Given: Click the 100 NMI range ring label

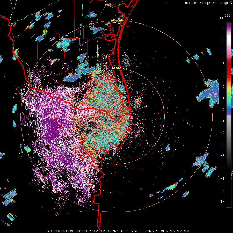Looking at the screenshot, I should tap(116, 20).
